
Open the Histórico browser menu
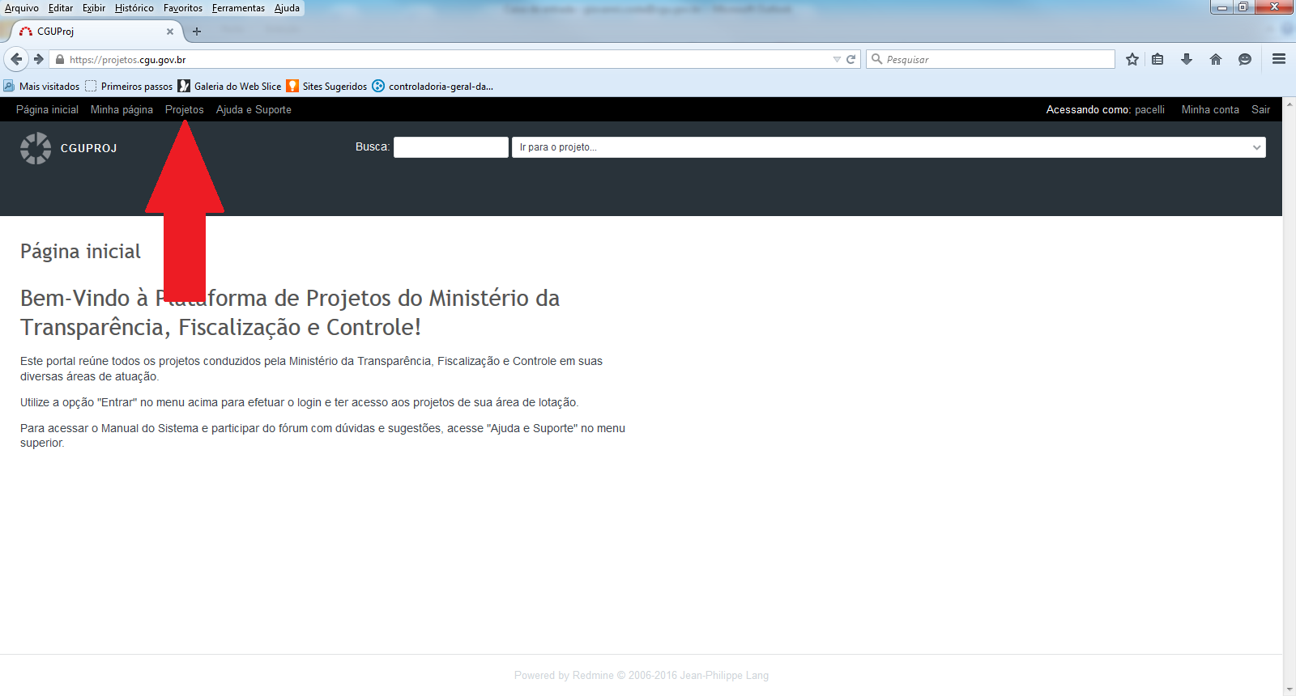click(x=134, y=8)
